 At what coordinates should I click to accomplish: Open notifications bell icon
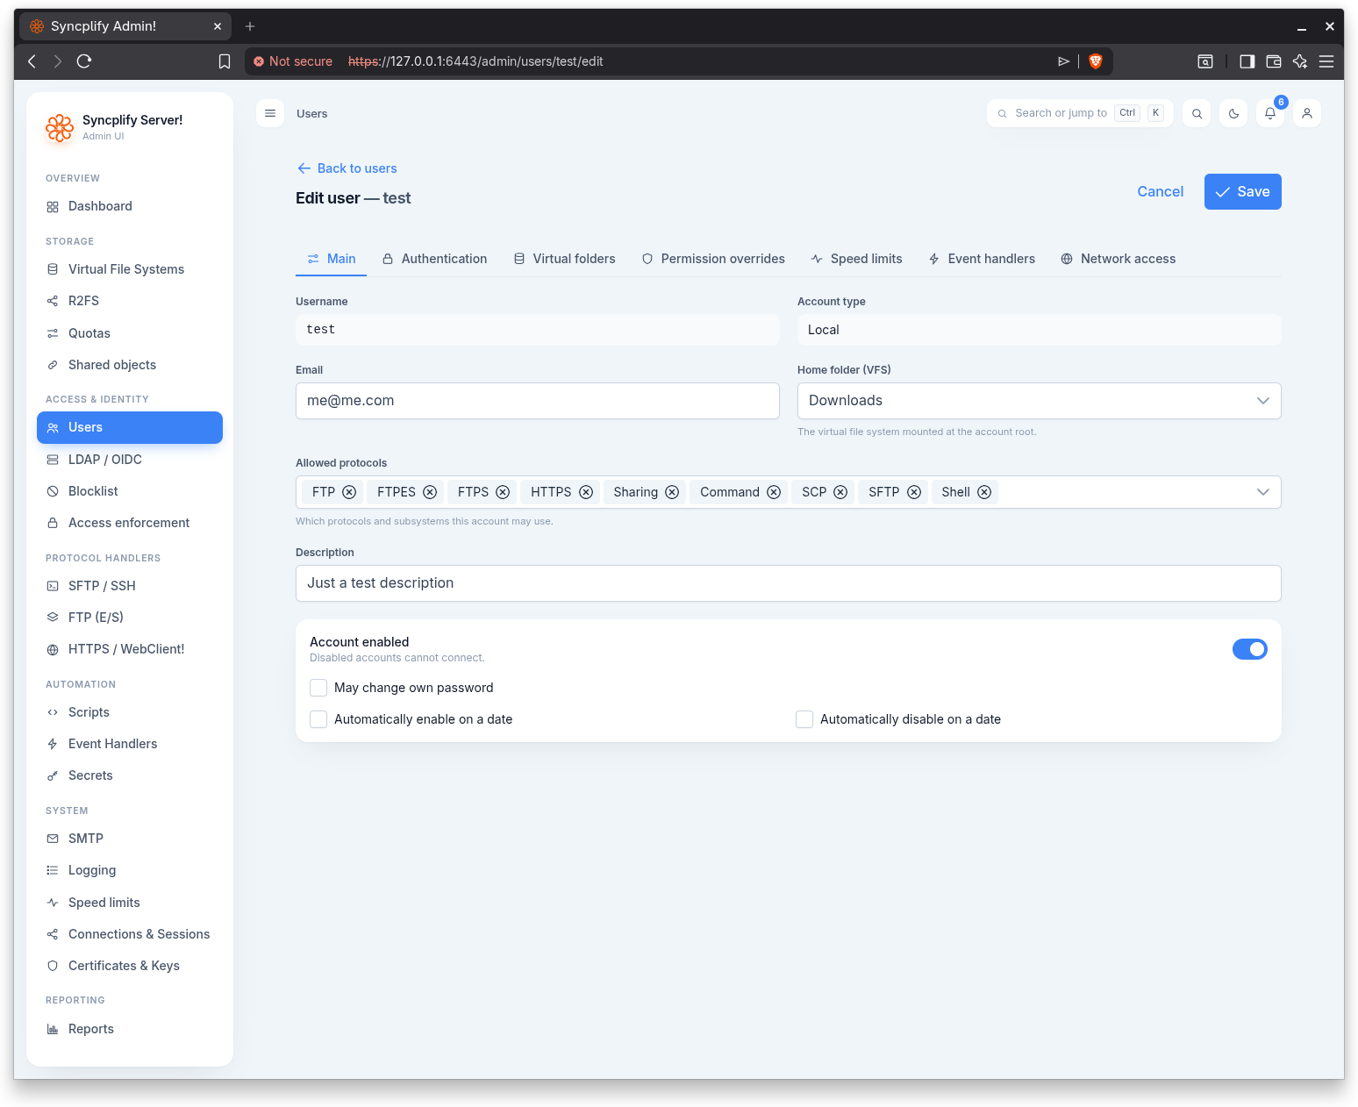(1270, 113)
